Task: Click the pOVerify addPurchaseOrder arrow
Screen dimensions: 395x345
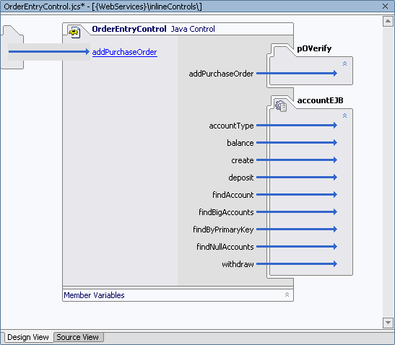Action: [x=297, y=74]
